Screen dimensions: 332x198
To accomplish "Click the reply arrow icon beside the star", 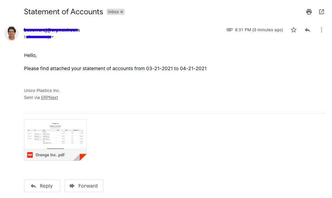I will [308, 30].
